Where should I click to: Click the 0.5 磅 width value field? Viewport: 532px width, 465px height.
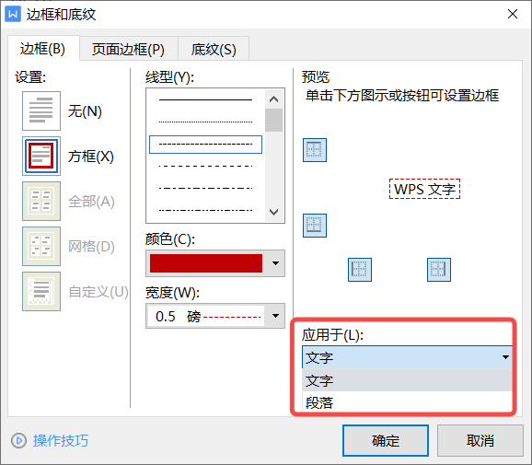[206, 316]
